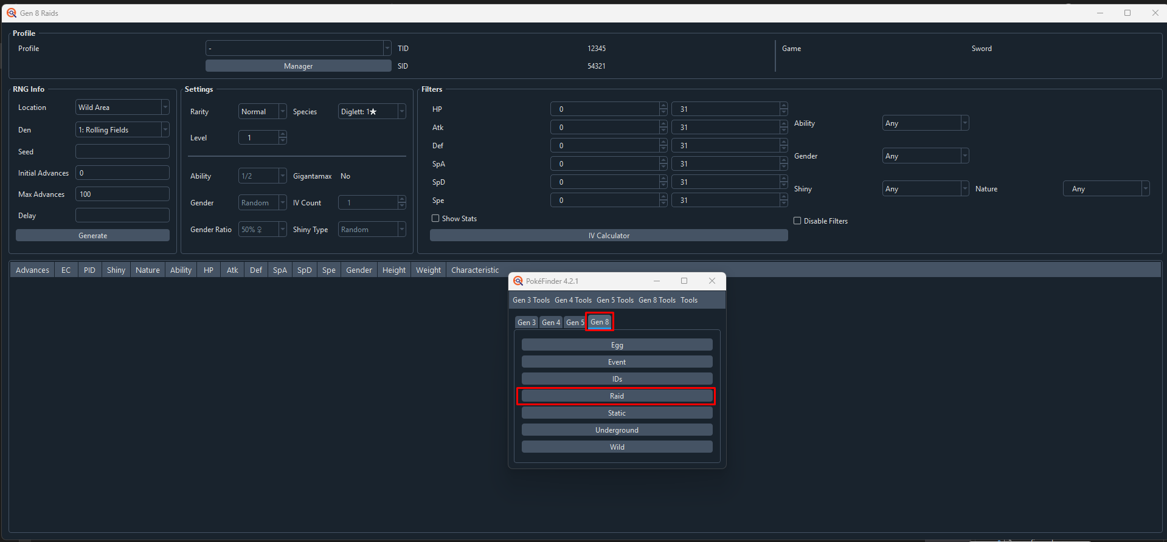
Task: Click the EC column header
Action: (66, 270)
